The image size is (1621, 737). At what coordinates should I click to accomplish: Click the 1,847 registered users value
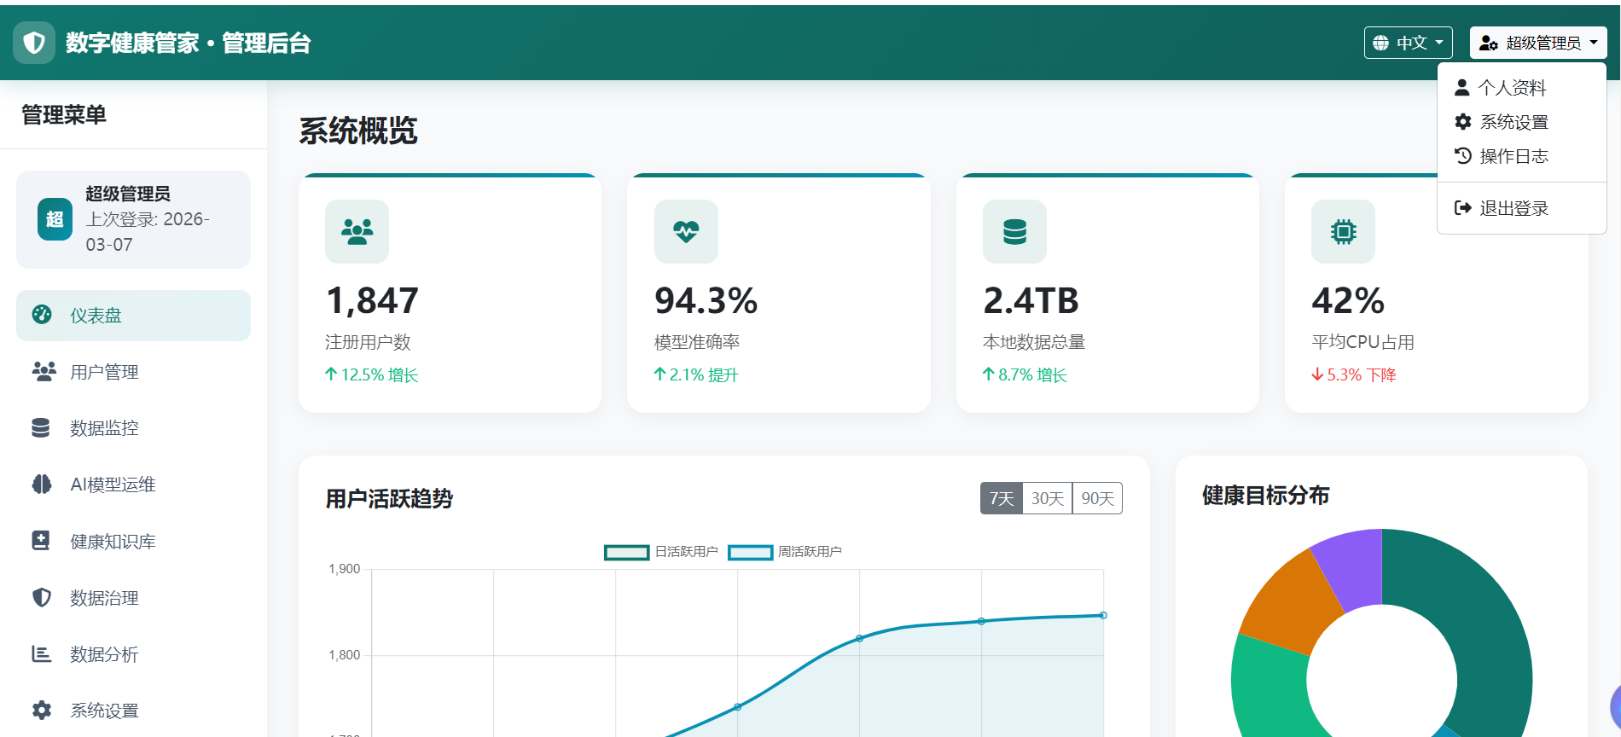point(372,300)
